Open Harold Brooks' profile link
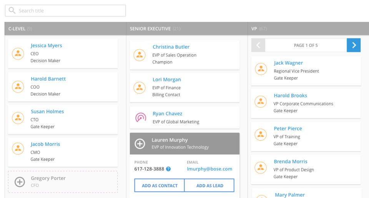This screenshot has height=198, width=369. coord(291,96)
